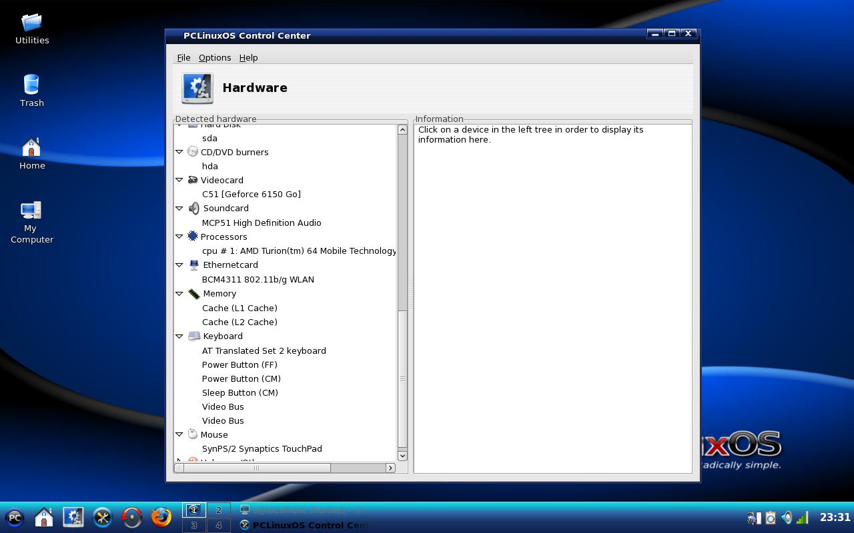Collapse the Videocard tree branch
Viewport: 854px width, 533px height.
click(x=179, y=180)
